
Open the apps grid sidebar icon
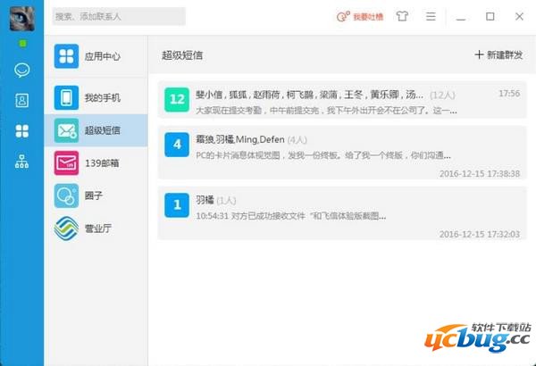point(21,131)
